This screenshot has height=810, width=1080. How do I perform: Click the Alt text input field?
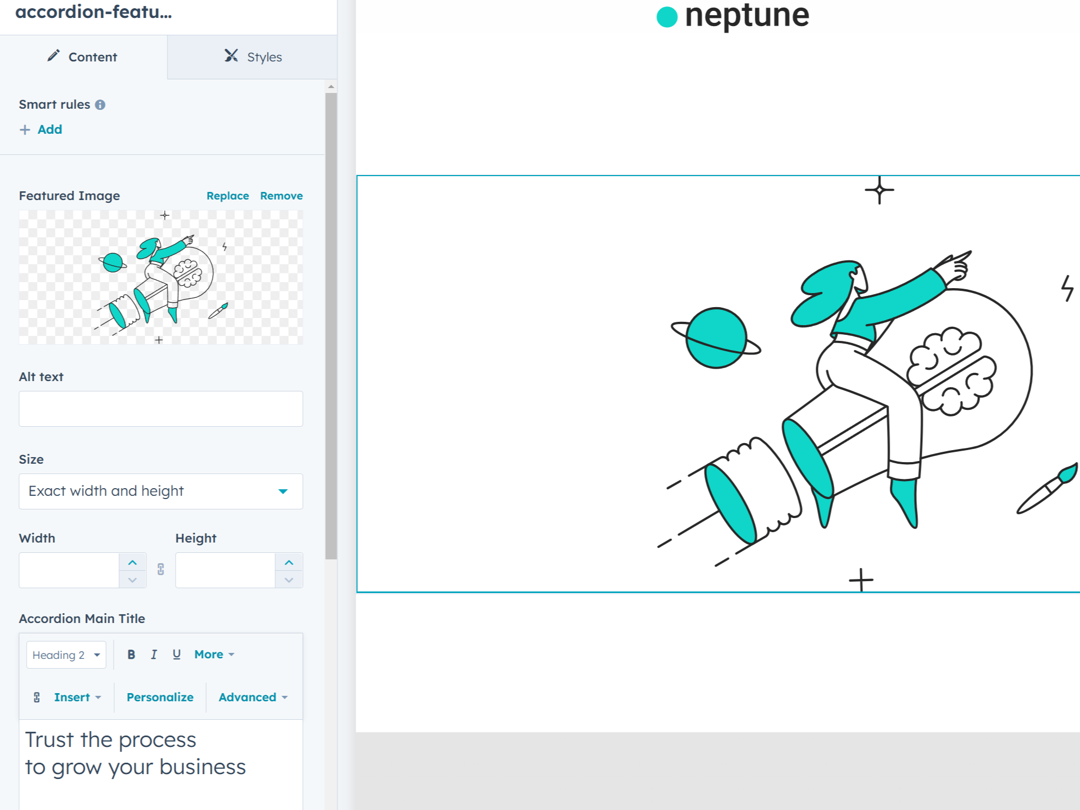(161, 409)
